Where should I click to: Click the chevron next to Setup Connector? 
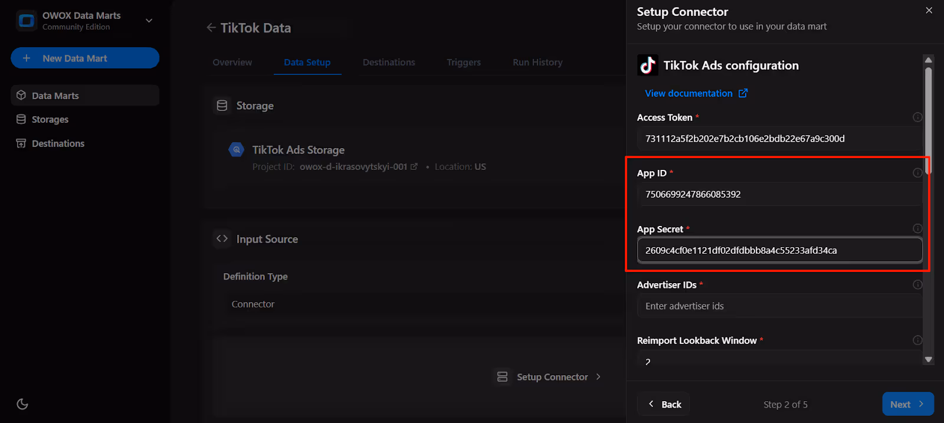click(598, 376)
